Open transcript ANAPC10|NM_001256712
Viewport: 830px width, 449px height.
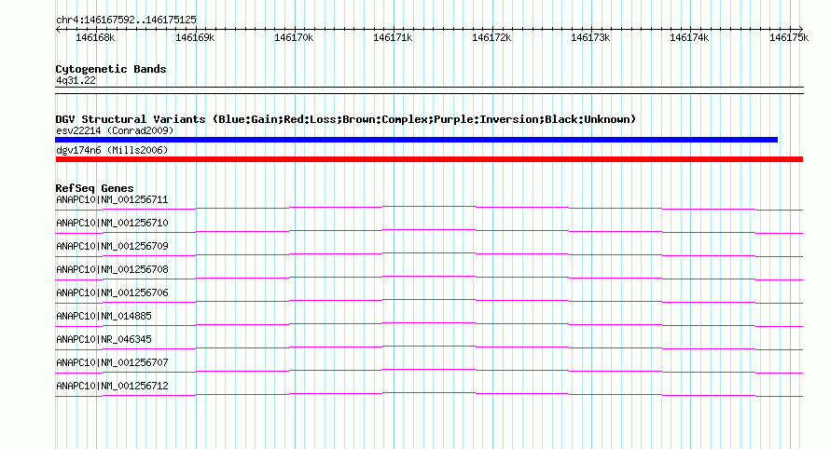click(112, 386)
